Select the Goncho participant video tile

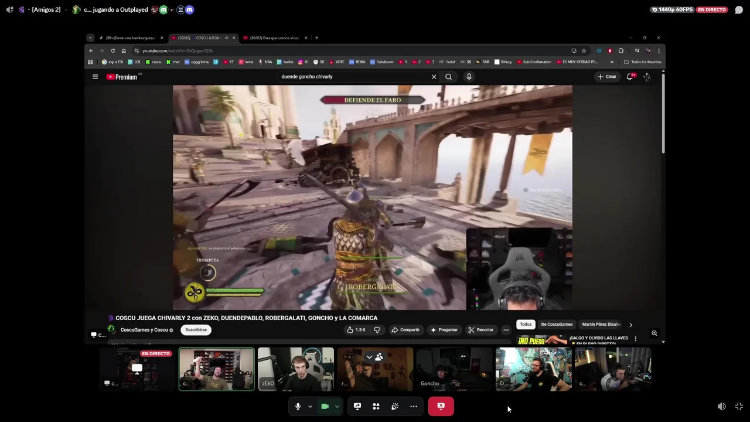pyautogui.click(x=454, y=369)
